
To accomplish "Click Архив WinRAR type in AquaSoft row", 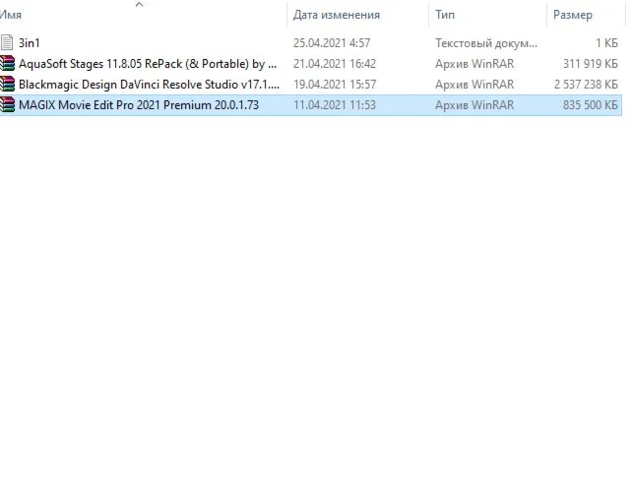I will (x=475, y=64).
